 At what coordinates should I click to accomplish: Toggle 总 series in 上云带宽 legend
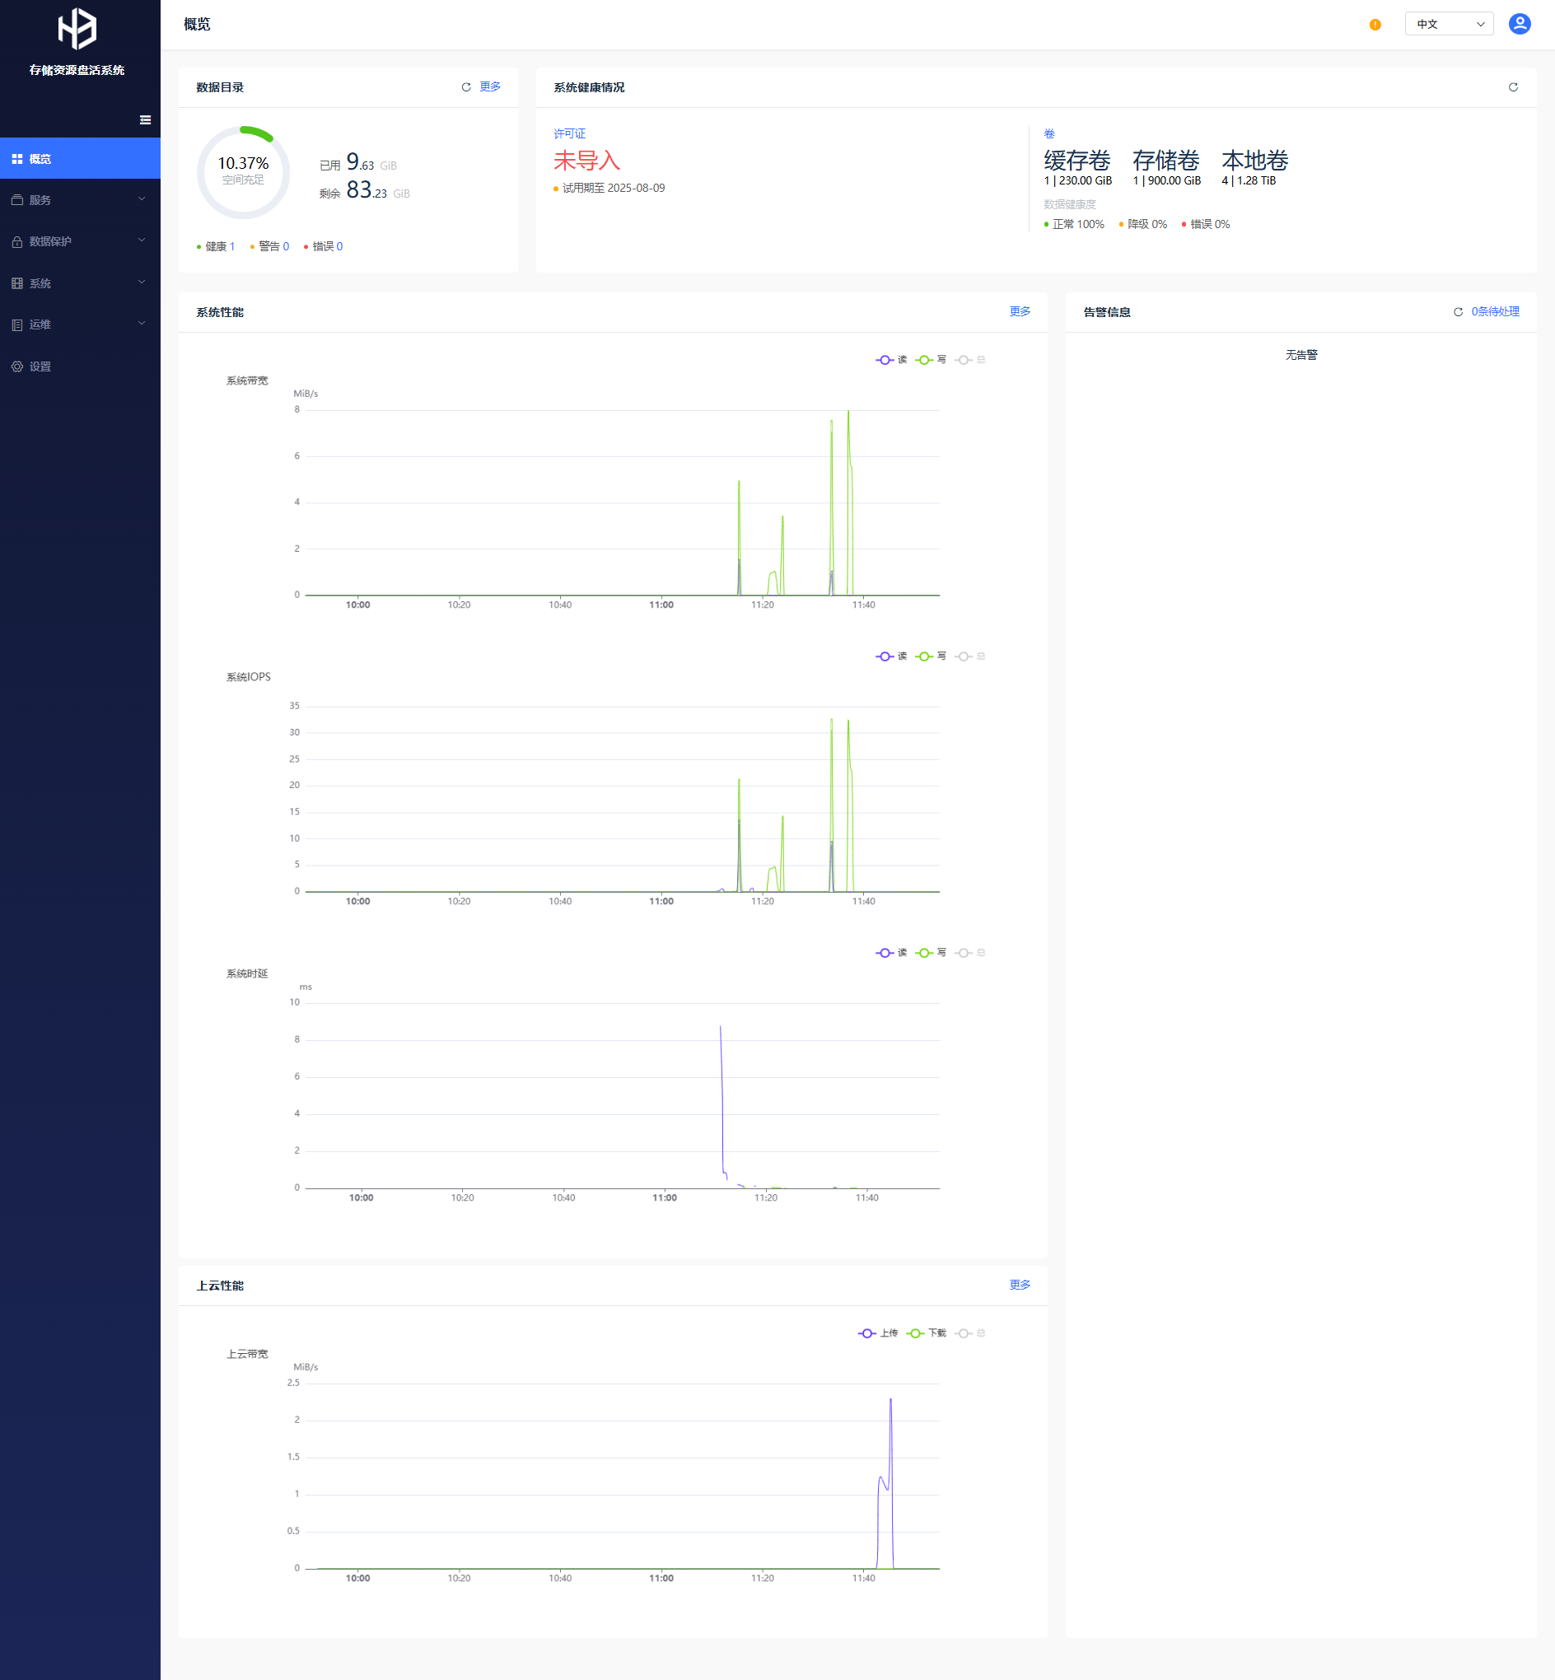point(970,1333)
